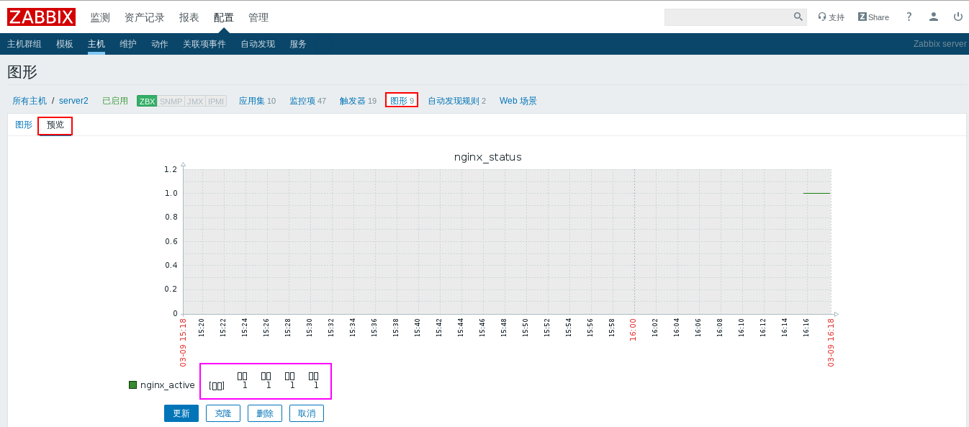Click the Zabbix server name text
The height and width of the screenshot is (427, 969).
pos(940,44)
